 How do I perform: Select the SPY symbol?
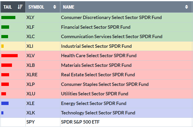30,122
